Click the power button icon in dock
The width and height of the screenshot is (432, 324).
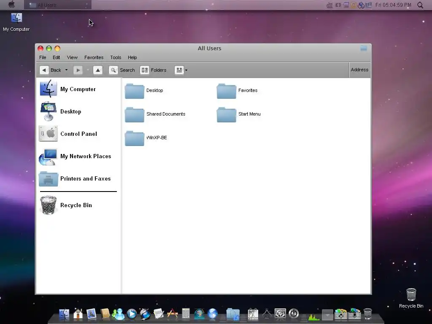click(x=294, y=313)
